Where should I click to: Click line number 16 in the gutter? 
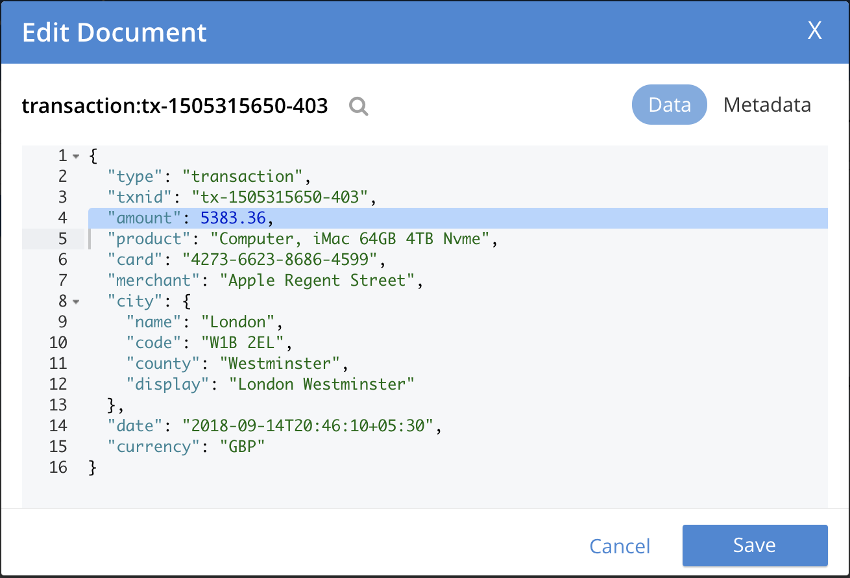point(58,468)
